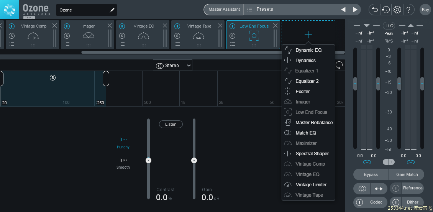Click the 250 Hz band handle

106,79
